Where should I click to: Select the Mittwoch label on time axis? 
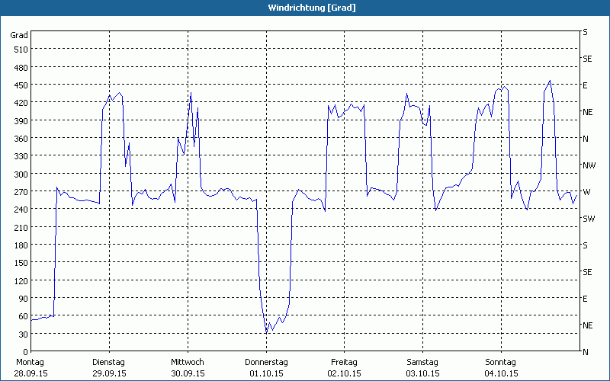pos(188,362)
